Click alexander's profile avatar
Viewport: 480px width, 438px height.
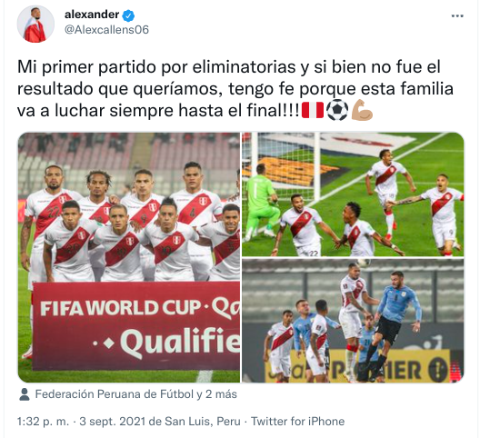[x=35, y=24]
